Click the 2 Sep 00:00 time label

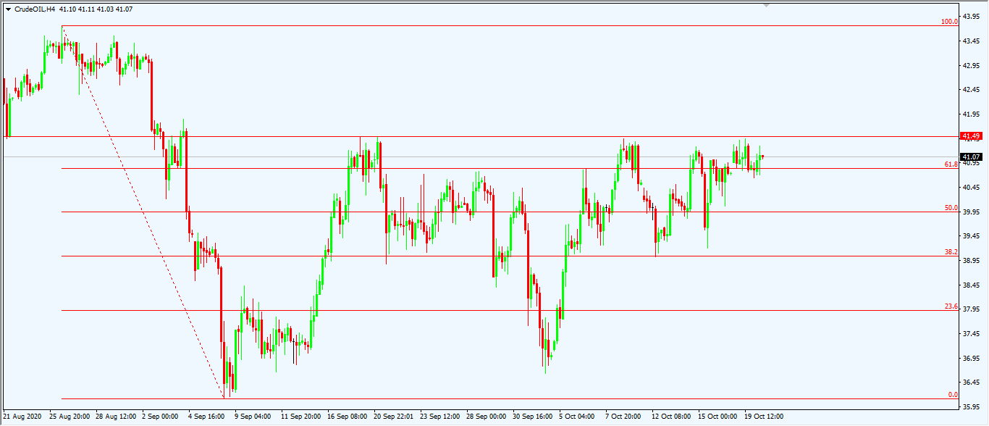(161, 417)
